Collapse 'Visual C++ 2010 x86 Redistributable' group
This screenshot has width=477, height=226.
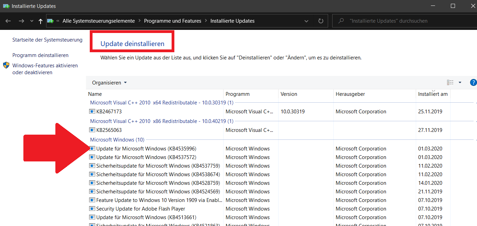[162, 121]
